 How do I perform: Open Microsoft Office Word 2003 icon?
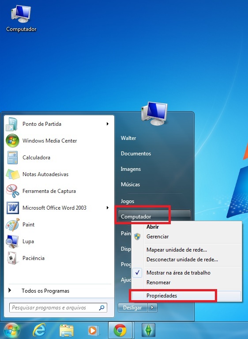pyautogui.click(x=12, y=208)
